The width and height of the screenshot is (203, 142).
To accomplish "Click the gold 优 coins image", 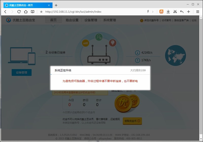I will click(x=127, y=103).
